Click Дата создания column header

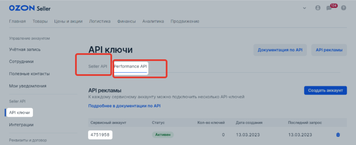pyautogui.click(x=249, y=123)
